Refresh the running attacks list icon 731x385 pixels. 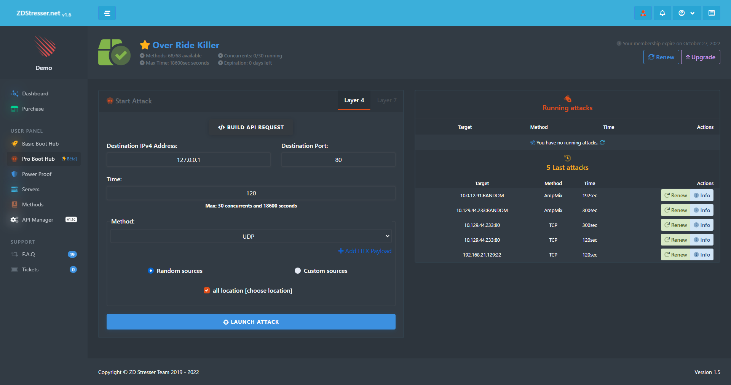[x=602, y=143]
